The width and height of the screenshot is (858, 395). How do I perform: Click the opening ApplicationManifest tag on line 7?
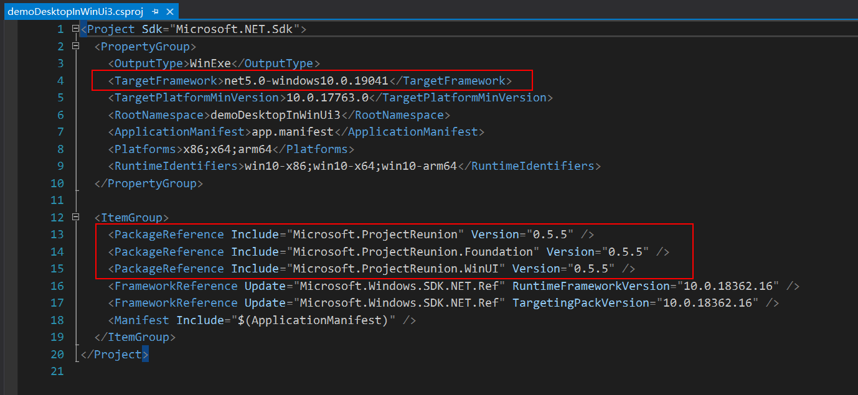point(180,132)
